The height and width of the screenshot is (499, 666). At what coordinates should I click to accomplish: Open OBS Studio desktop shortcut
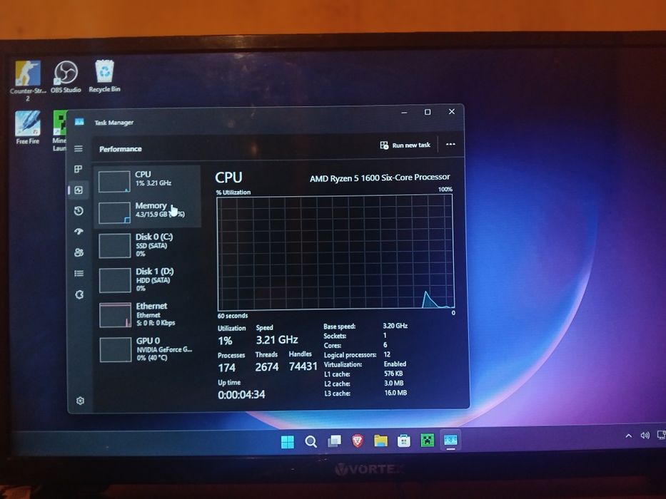[66, 77]
